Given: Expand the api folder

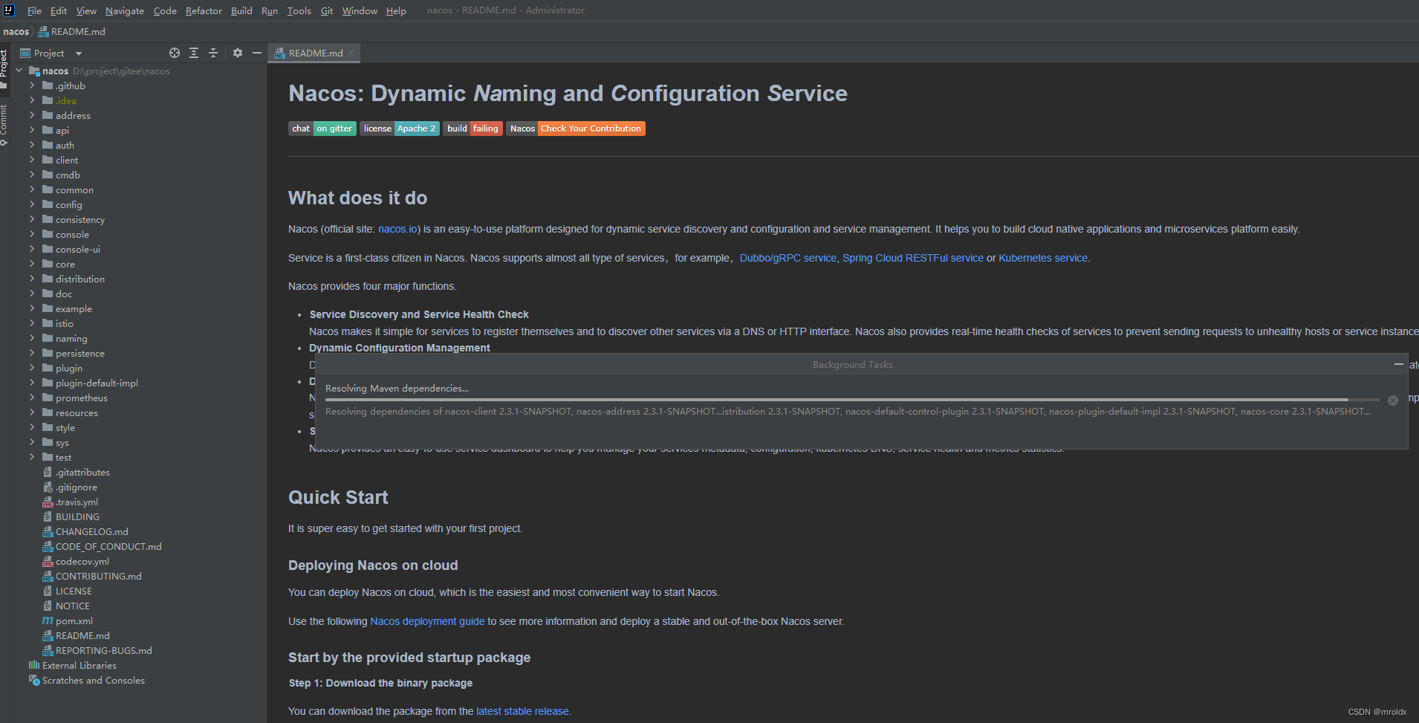Looking at the screenshot, I should pos(32,130).
